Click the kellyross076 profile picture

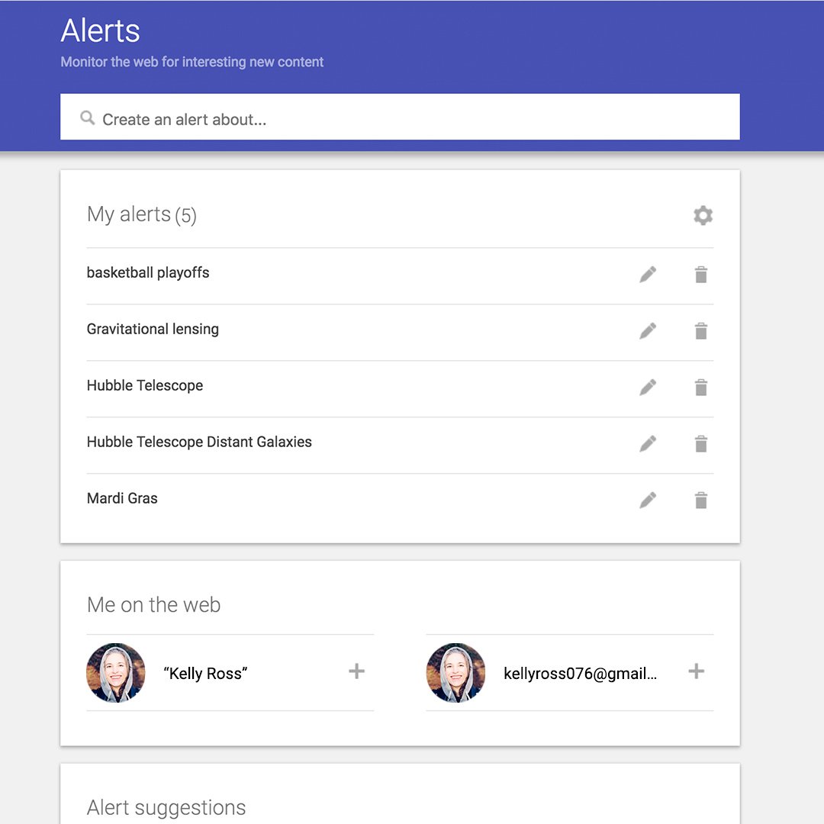click(x=455, y=673)
